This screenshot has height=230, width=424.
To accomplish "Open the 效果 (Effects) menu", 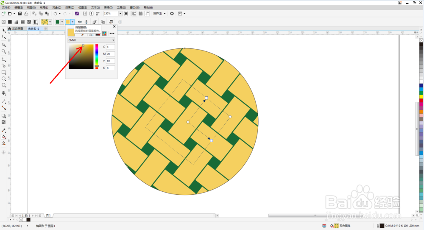I will [70, 8].
